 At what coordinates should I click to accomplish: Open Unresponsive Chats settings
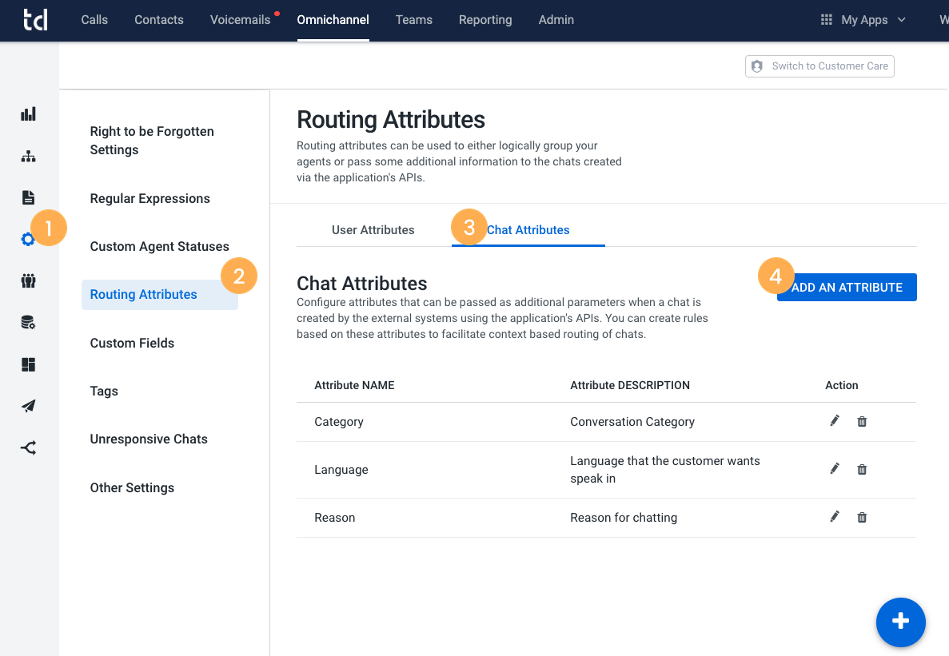(149, 439)
